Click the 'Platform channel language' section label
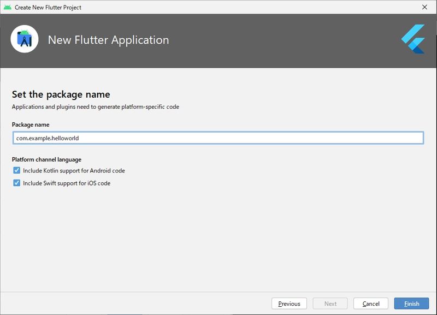 coord(46,159)
